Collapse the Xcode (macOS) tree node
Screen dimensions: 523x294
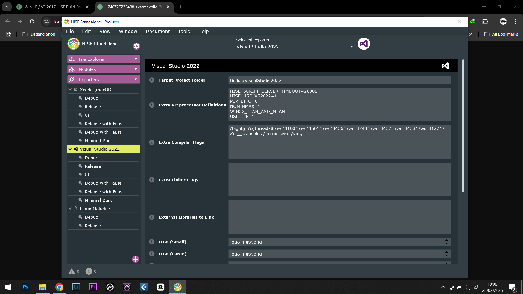[x=70, y=90]
